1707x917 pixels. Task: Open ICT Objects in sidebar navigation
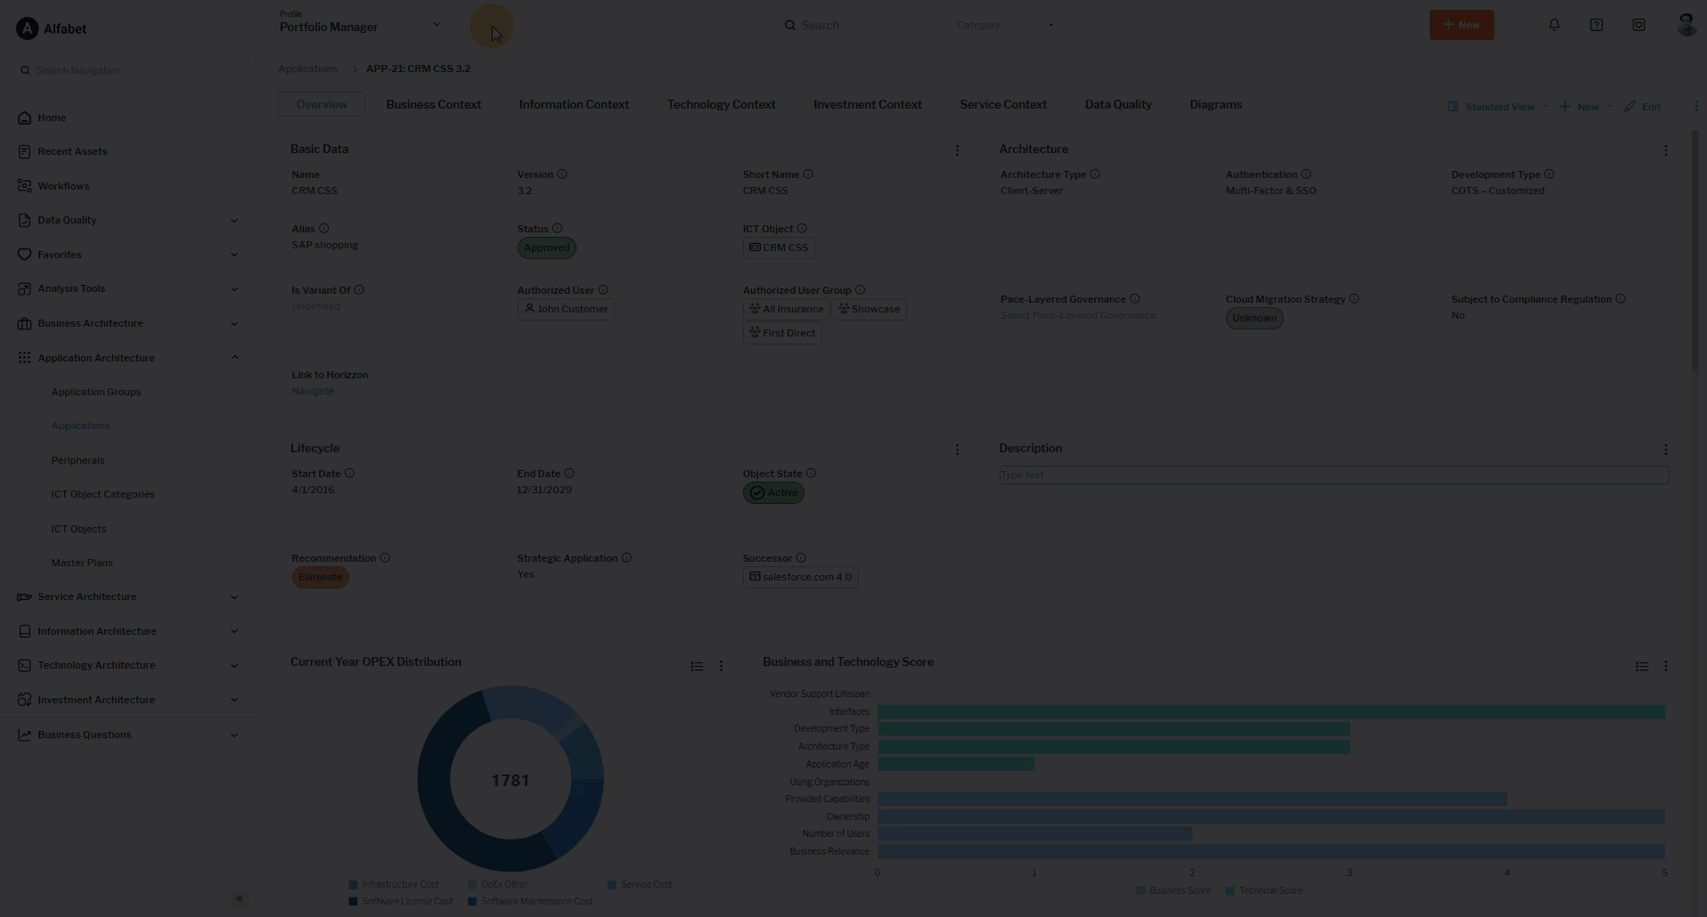coord(78,529)
